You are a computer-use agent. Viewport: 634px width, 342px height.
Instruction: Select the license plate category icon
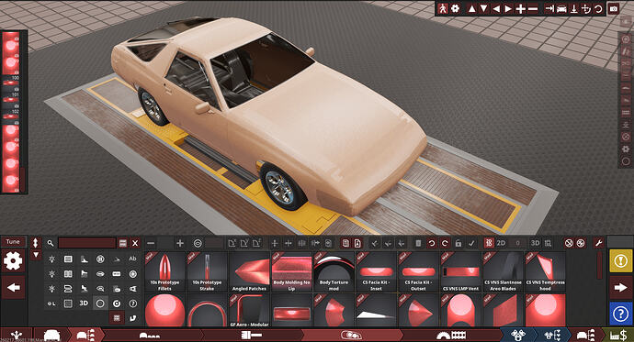(117, 274)
